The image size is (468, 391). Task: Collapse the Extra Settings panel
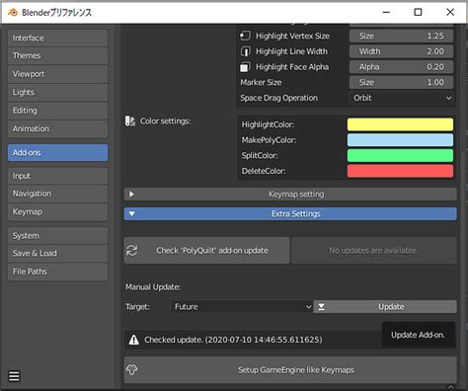click(290, 214)
